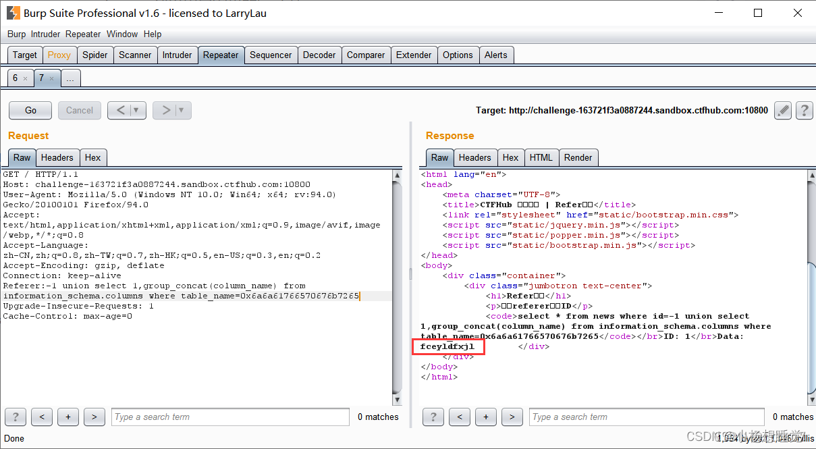Show request Raw view
This screenshot has width=816, height=449.
click(22, 157)
